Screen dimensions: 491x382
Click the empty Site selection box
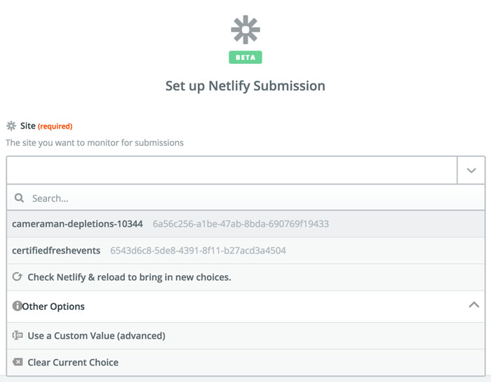point(231,170)
